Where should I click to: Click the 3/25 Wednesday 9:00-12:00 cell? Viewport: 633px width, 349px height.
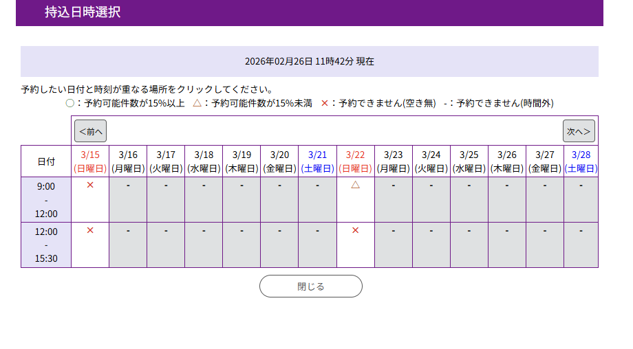469,199
